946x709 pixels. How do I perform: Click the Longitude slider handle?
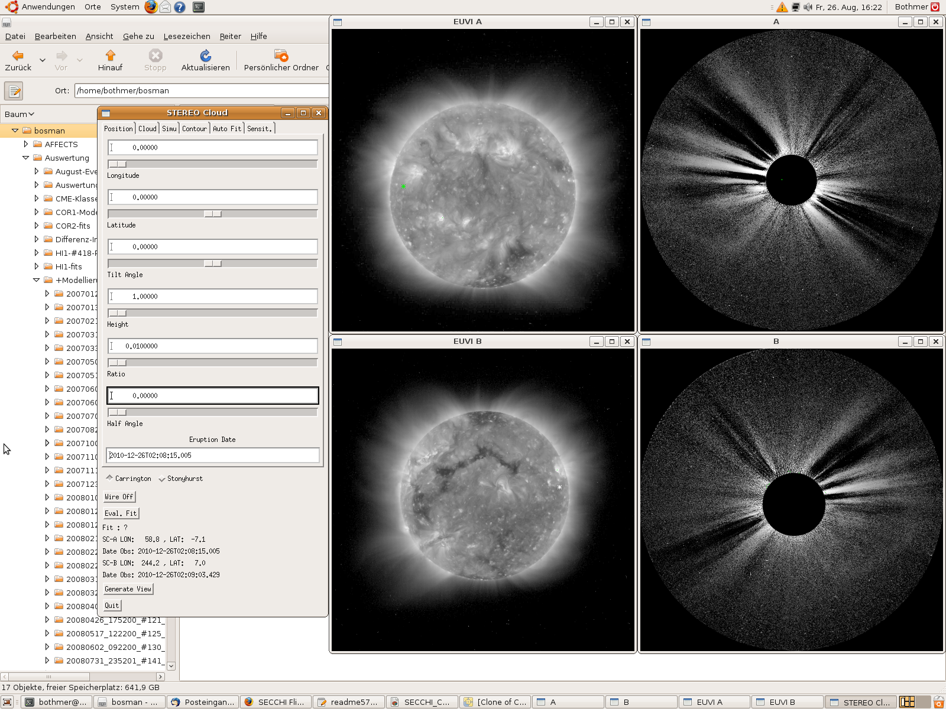point(118,164)
